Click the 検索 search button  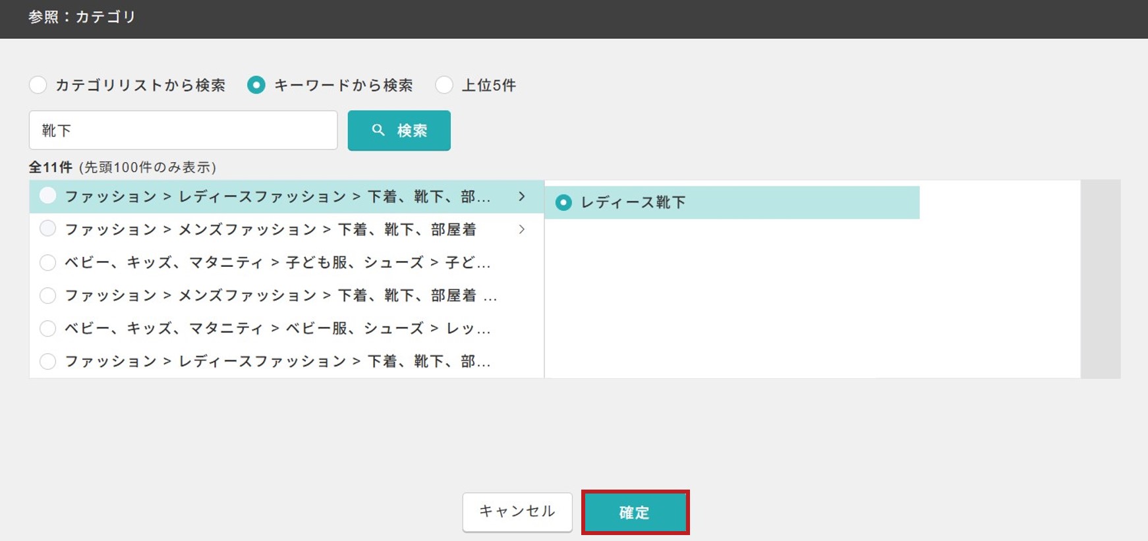[x=399, y=130]
